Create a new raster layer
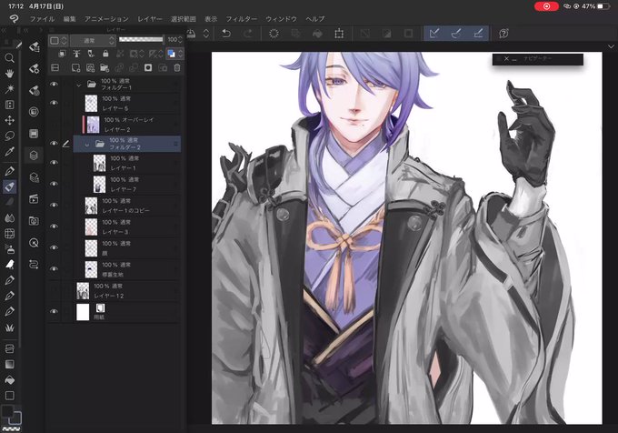 tap(75, 68)
